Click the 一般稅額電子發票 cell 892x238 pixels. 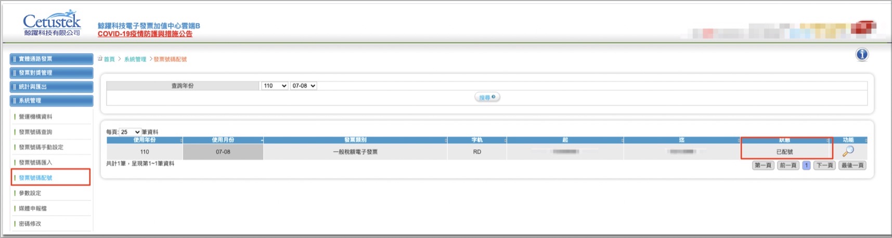355,152
